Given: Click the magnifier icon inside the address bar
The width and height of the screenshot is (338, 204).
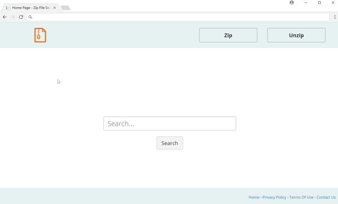Looking at the screenshot, I should (30, 17).
